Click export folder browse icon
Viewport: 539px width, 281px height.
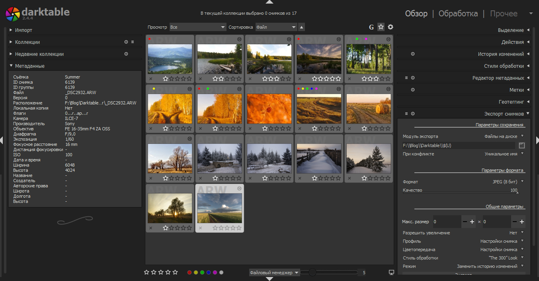(x=522, y=145)
